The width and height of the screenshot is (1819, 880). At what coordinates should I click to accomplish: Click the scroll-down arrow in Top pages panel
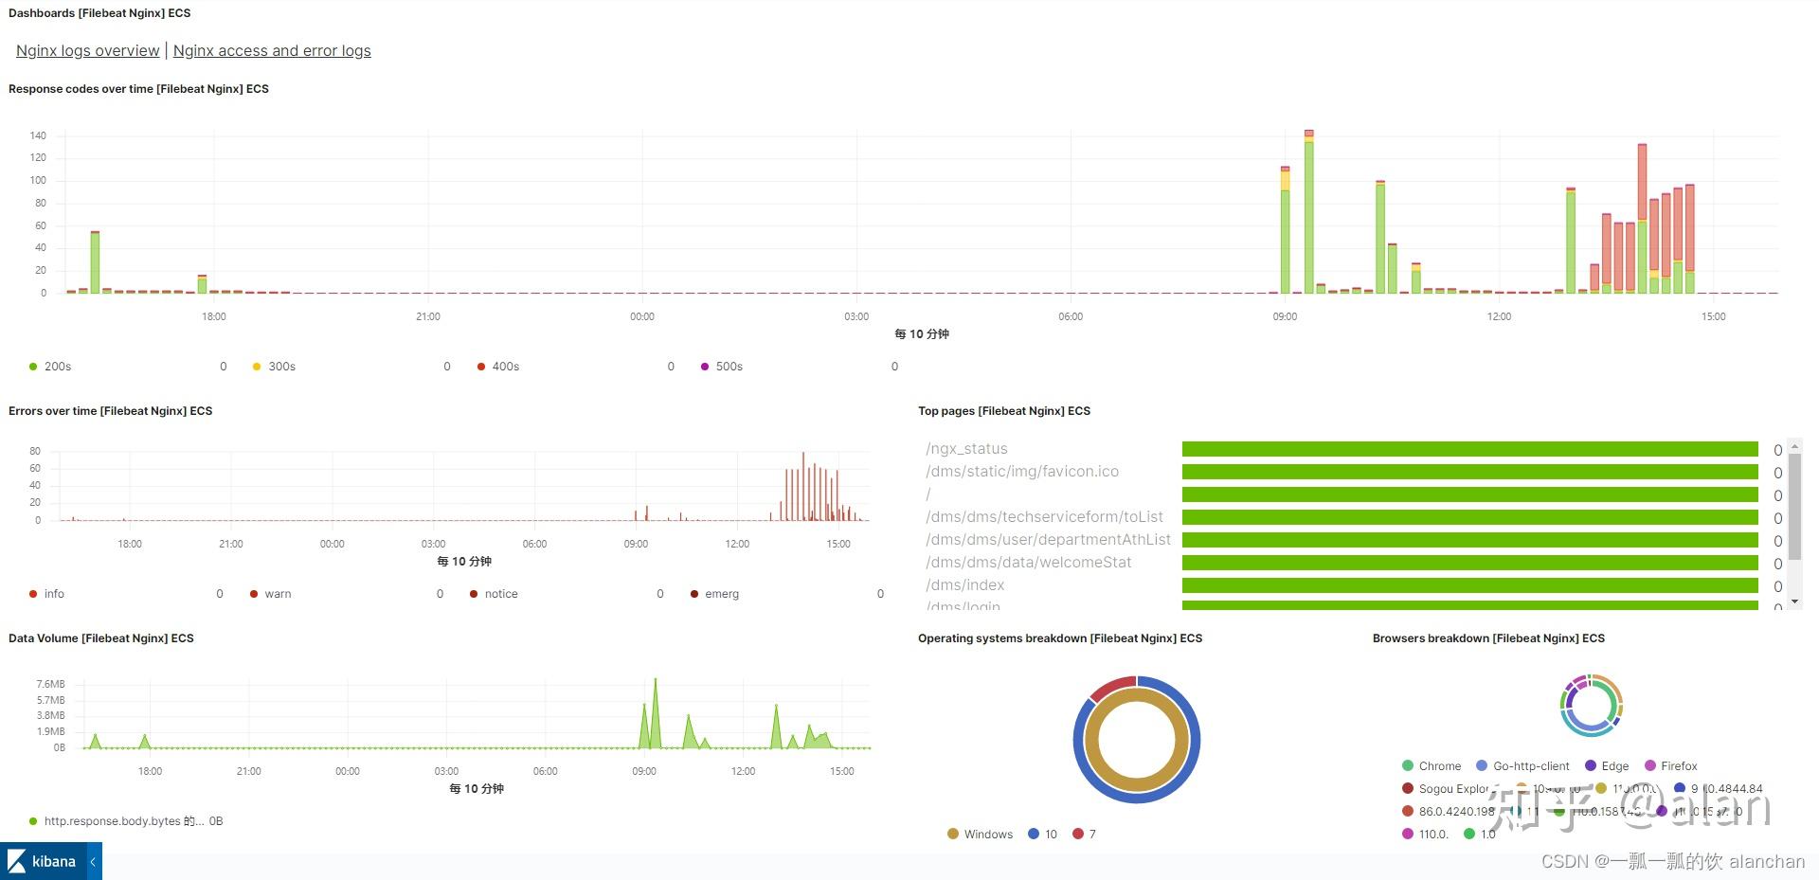tap(1795, 602)
